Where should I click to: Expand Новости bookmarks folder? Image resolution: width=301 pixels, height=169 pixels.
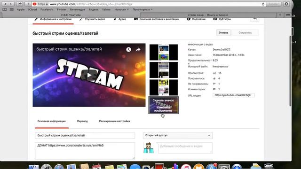click(x=121, y=9)
